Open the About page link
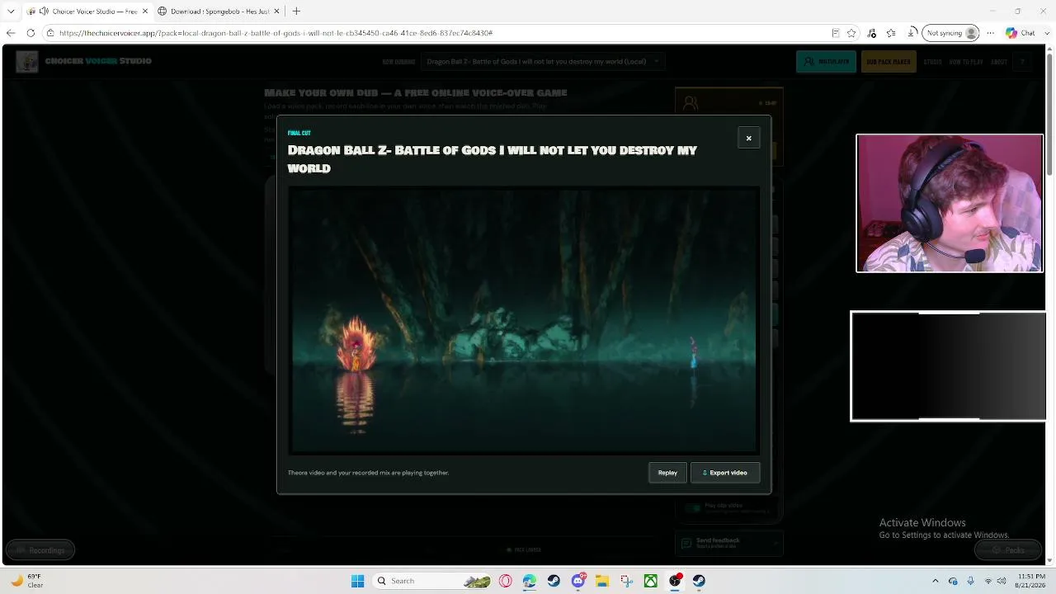 998,62
